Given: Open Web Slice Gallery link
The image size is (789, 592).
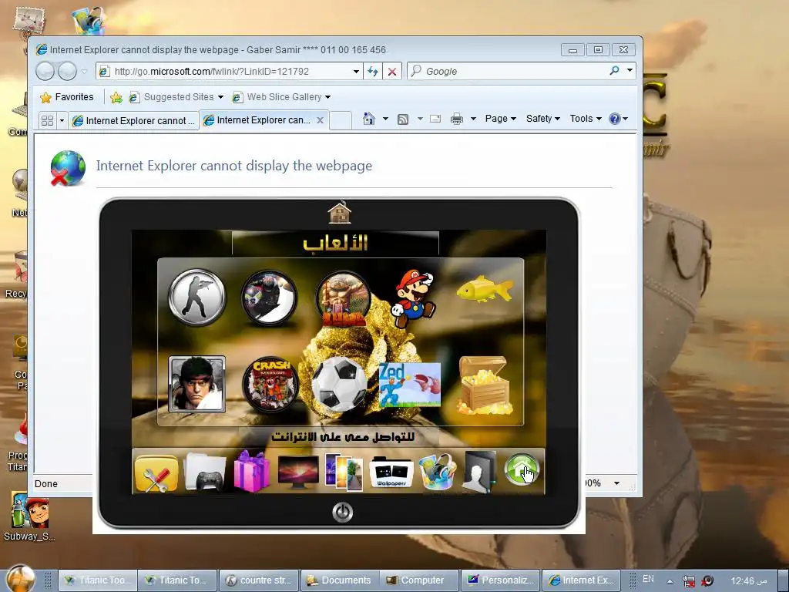Looking at the screenshot, I should [x=281, y=97].
